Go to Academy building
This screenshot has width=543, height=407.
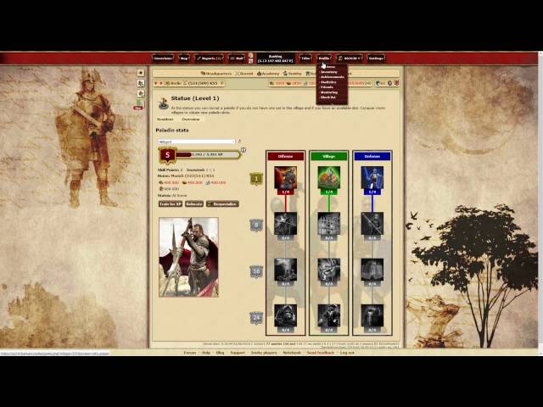coord(268,74)
